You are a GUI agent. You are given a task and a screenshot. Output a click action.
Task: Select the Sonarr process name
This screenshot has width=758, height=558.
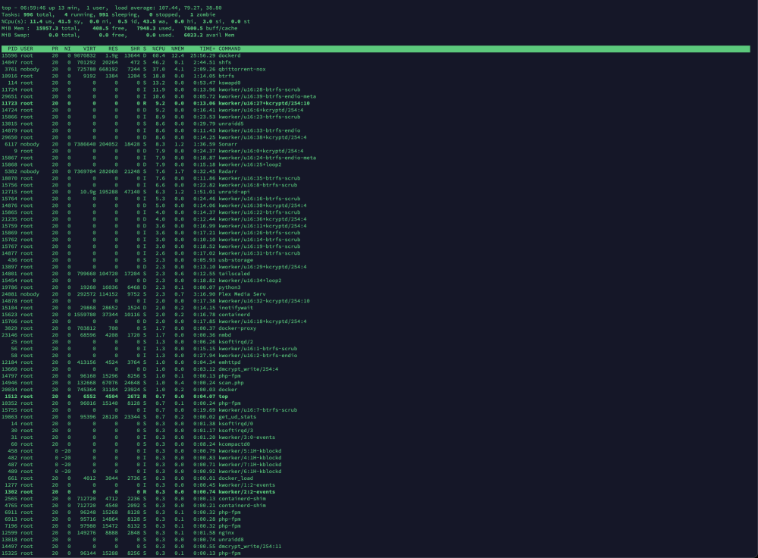[227, 144]
